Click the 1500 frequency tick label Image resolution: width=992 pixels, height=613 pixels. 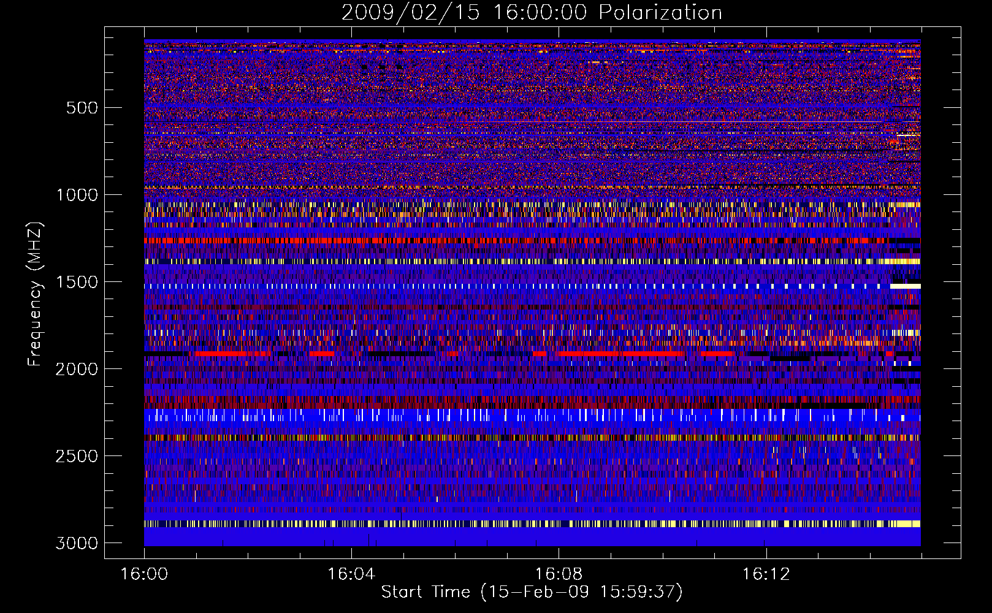77,282
